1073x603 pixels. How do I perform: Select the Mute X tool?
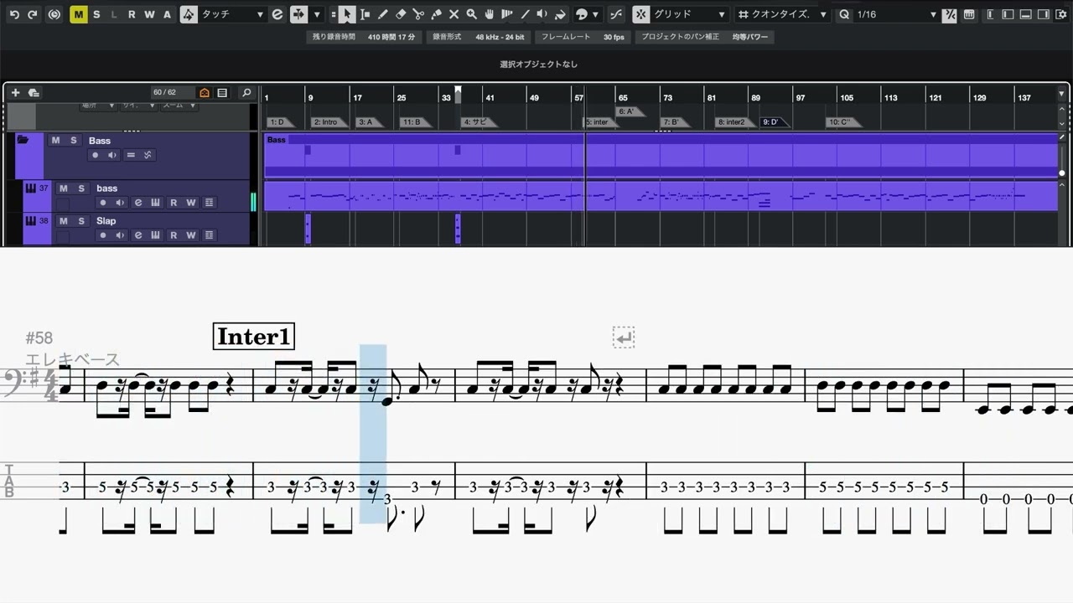coord(454,14)
